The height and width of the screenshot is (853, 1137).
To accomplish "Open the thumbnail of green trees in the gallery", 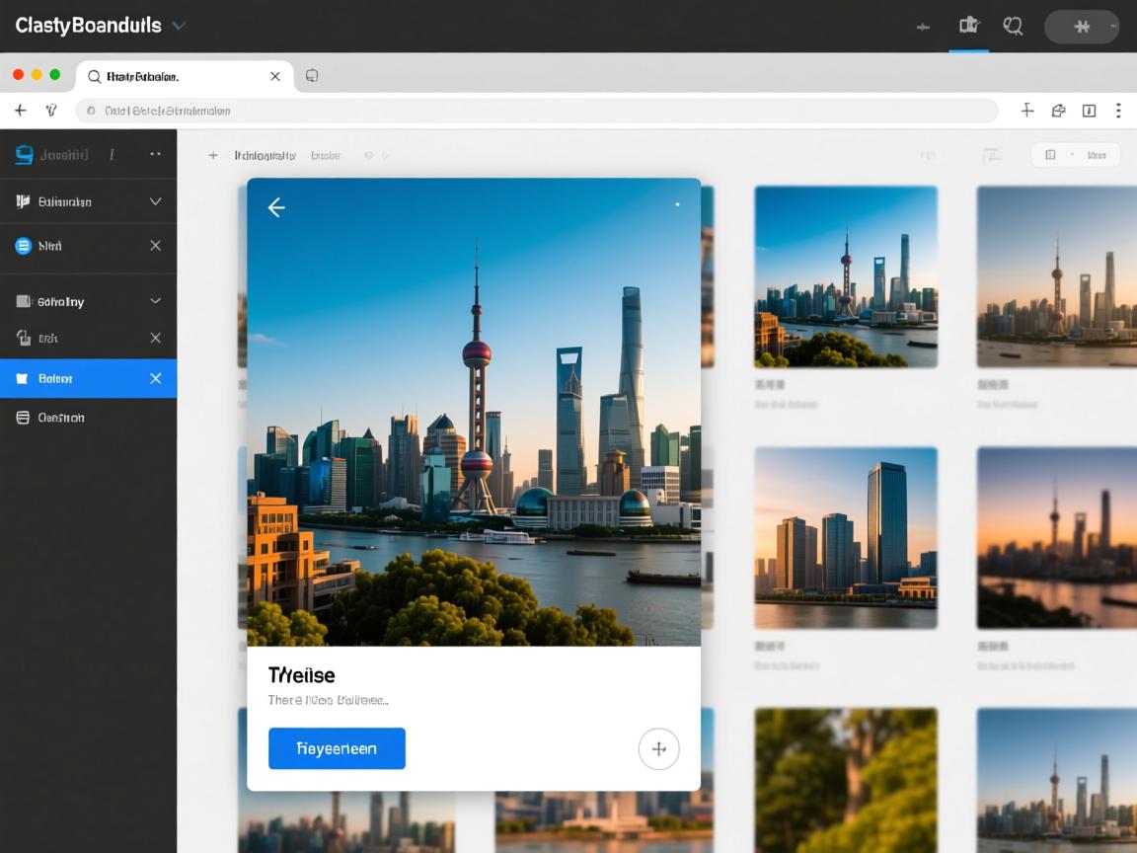I will click(x=845, y=780).
